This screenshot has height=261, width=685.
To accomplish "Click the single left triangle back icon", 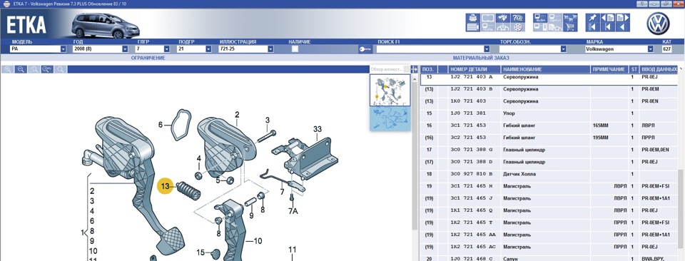I will coord(622,27).
